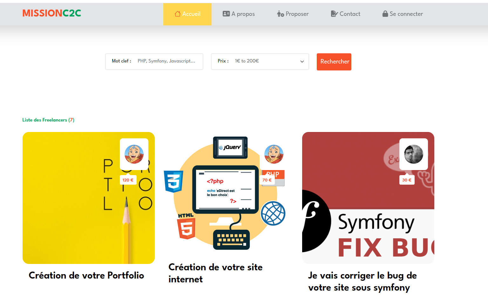This screenshot has height=296, width=488.
Task: Click the 120 € price tag
Action: 128,180
